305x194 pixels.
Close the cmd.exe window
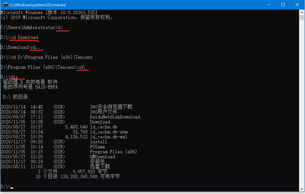(297, 5)
